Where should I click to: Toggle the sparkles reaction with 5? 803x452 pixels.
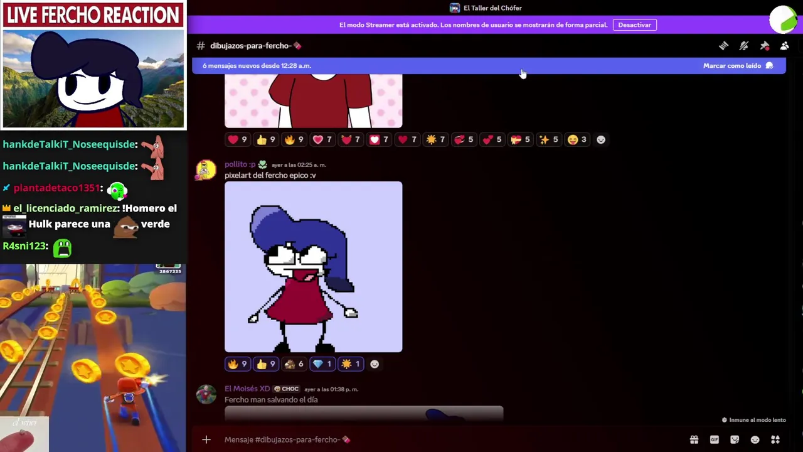pyautogui.click(x=548, y=139)
